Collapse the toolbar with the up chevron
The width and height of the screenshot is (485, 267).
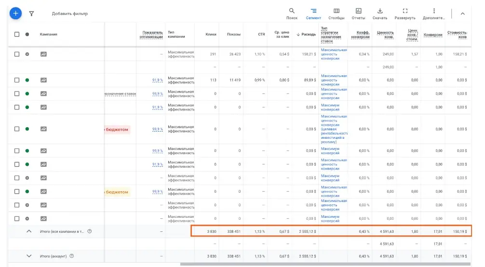click(463, 13)
